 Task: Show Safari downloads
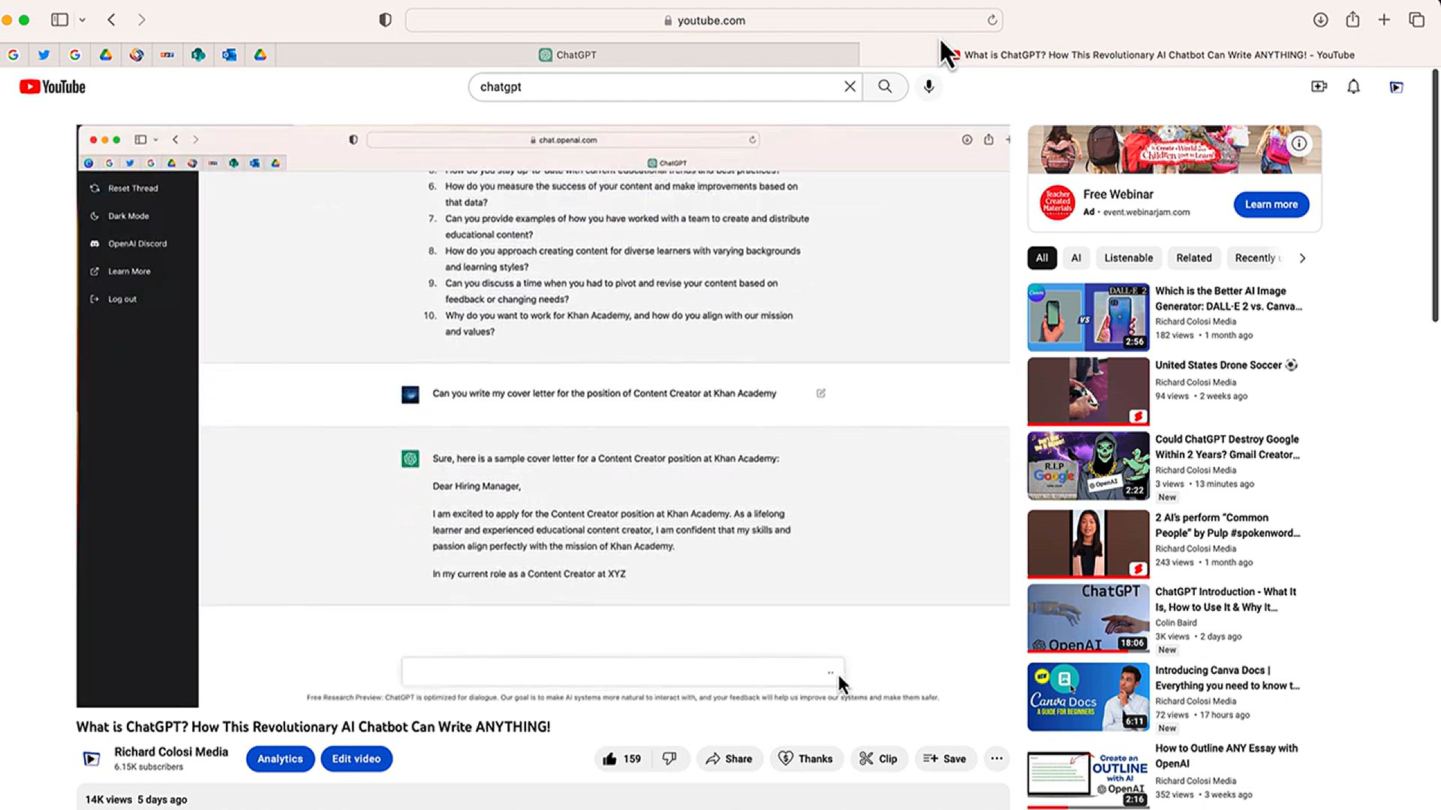pyautogui.click(x=1320, y=20)
